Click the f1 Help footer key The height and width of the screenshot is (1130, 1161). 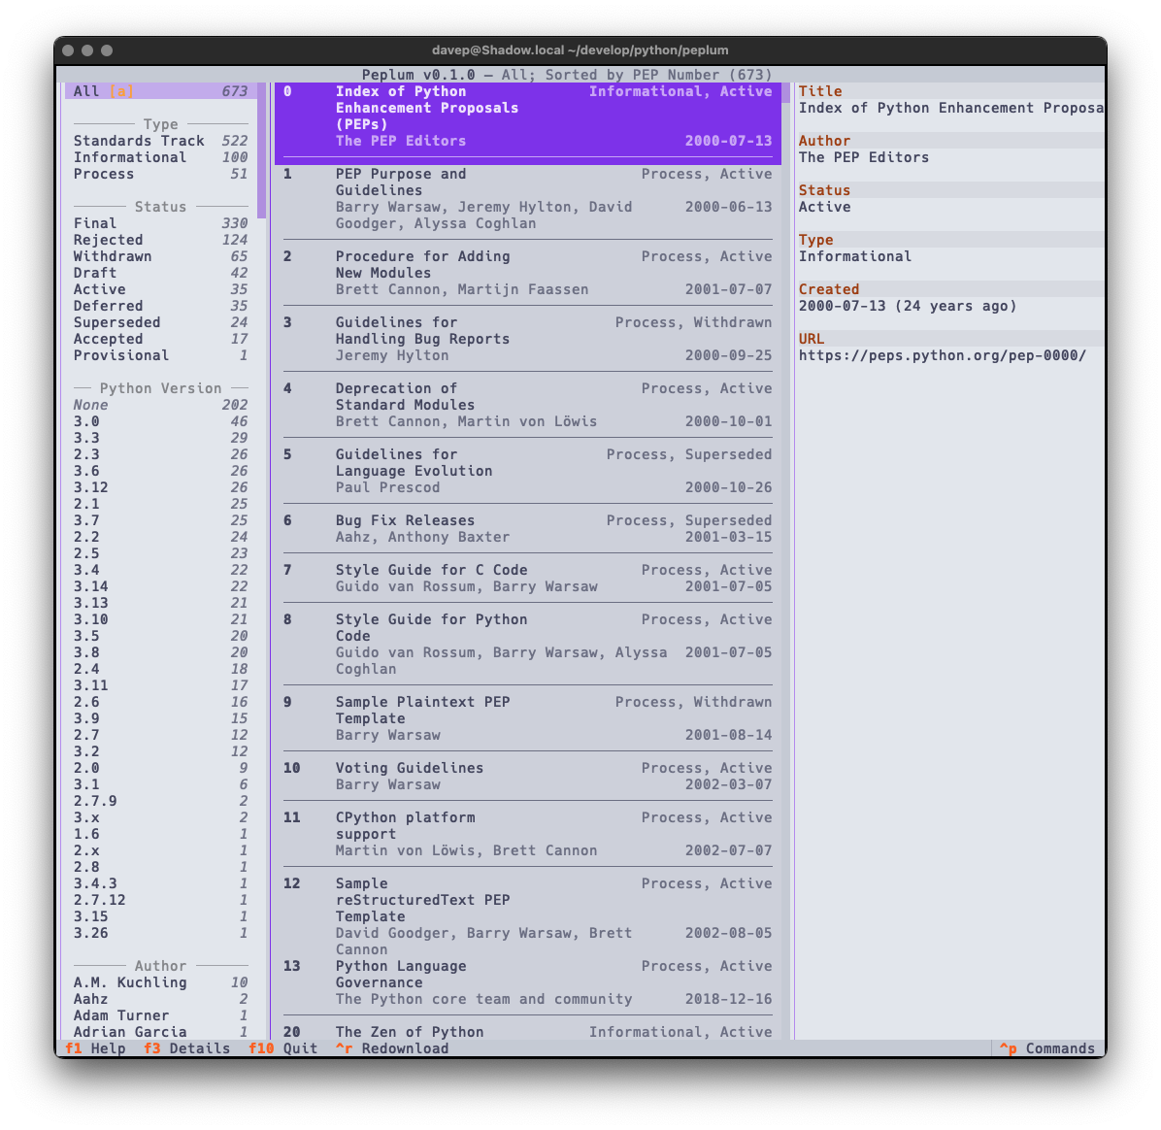95,1048
